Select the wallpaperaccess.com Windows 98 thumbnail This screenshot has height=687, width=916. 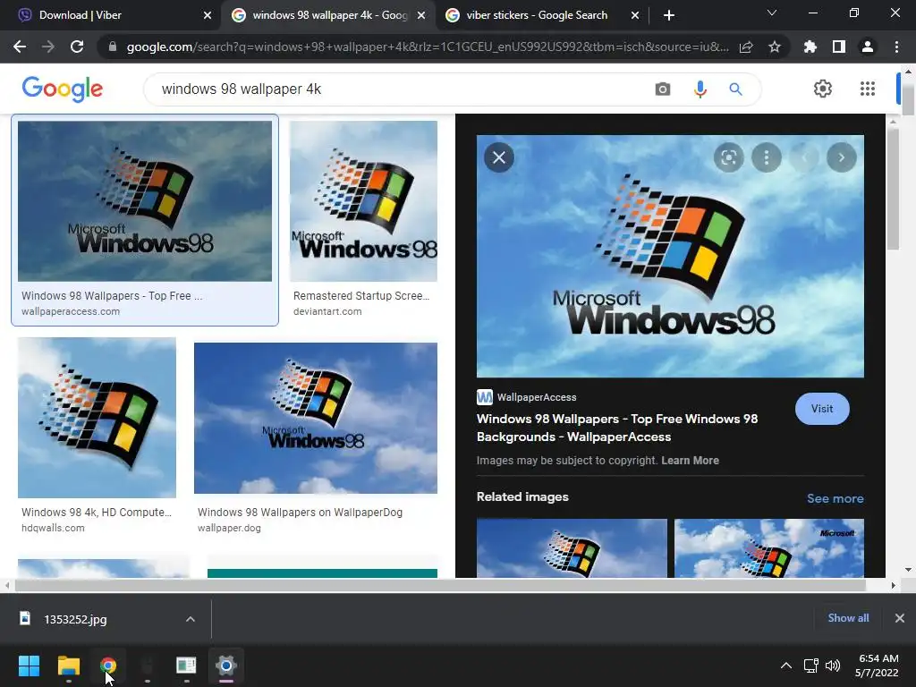coord(145,201)
